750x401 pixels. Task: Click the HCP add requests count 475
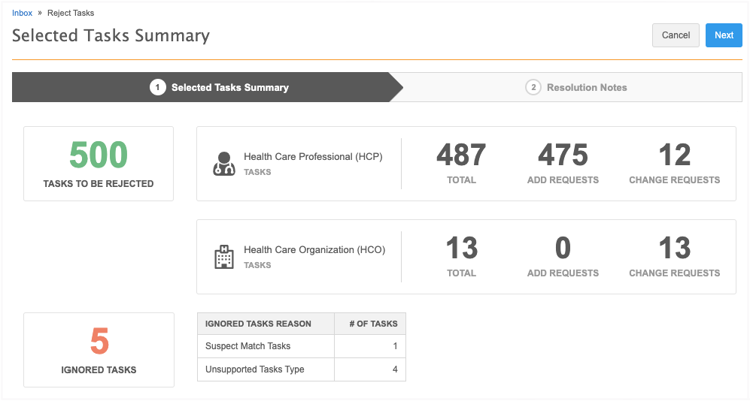pyautogui.click(x=563, y=155)
